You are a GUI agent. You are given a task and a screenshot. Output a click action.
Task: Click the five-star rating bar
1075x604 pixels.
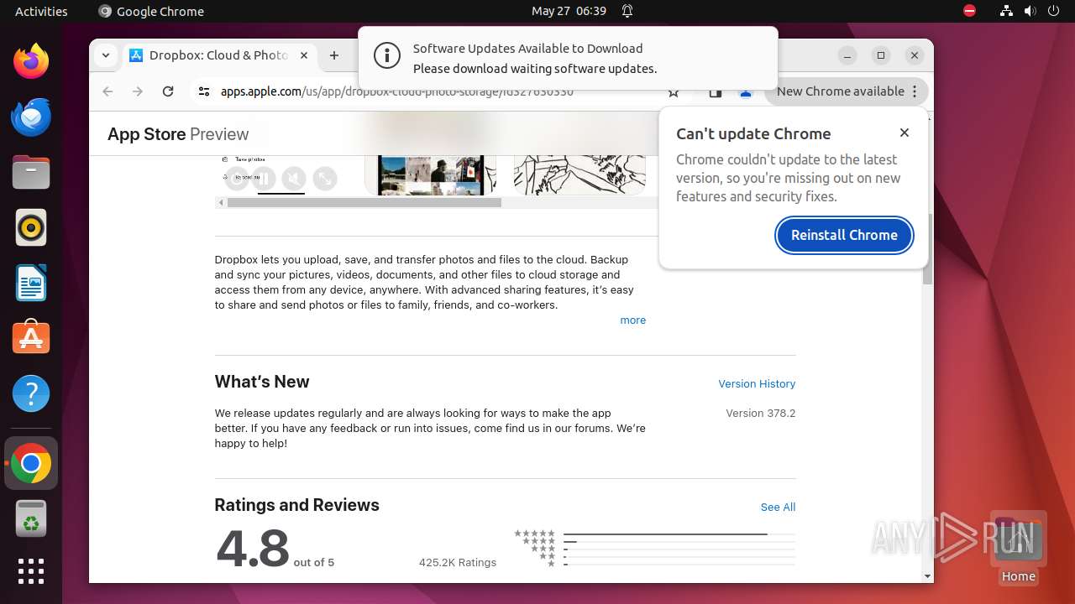click(679, 534)
